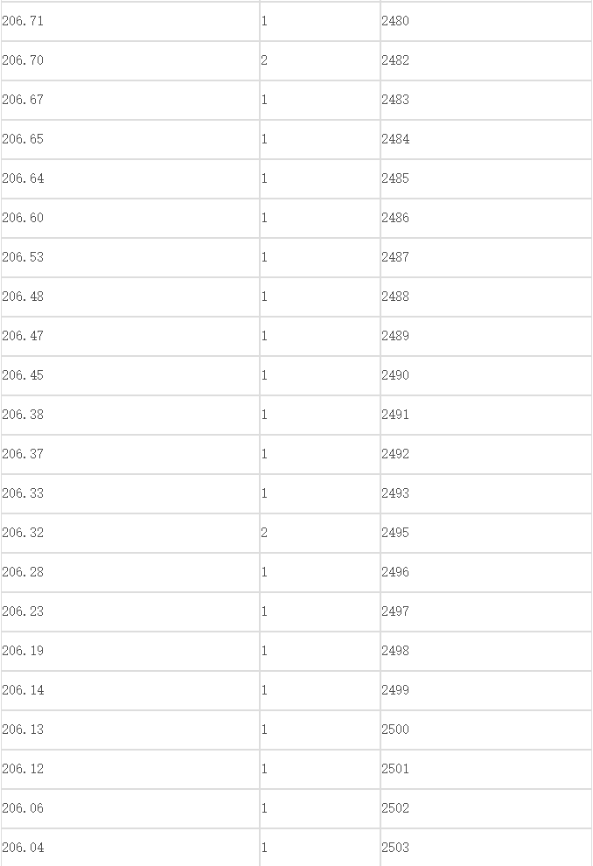Click the cell showing 2500
This screenshot has width=593, height=866.
point(485,730)
